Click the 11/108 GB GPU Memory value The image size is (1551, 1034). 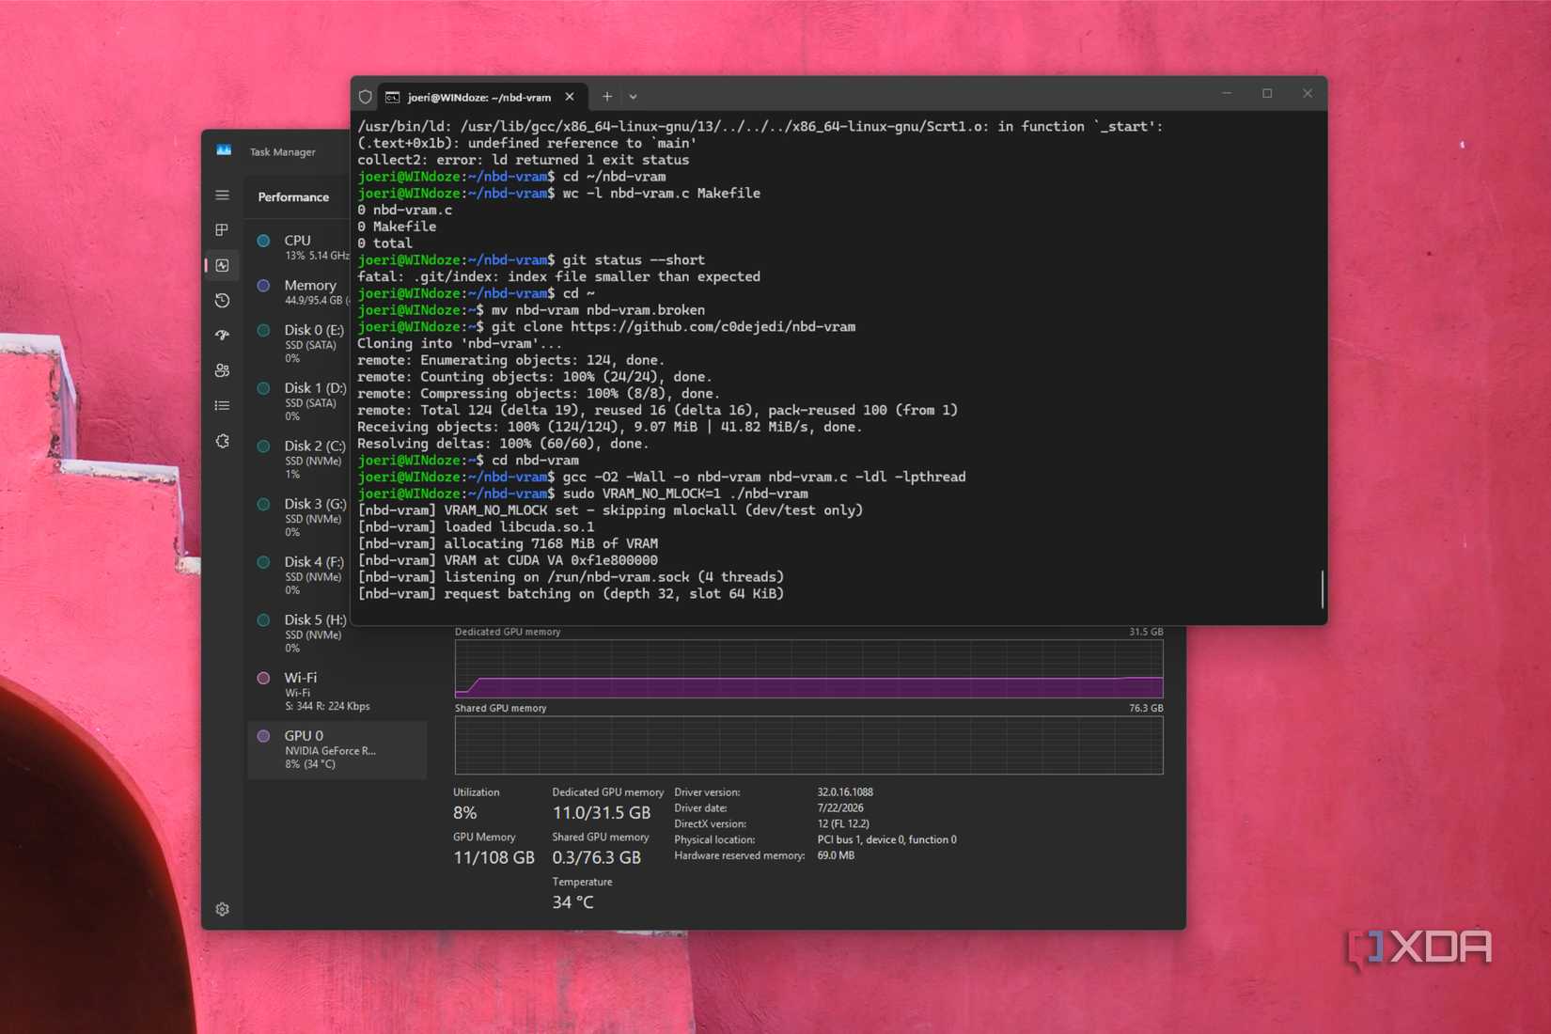pos(493,857)
